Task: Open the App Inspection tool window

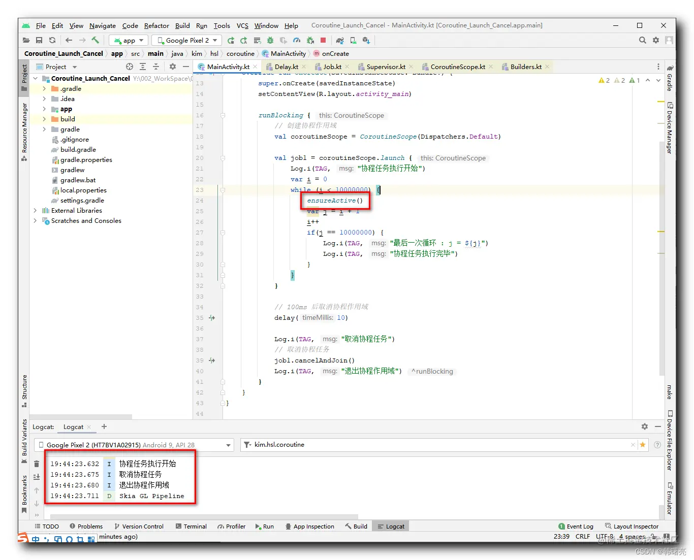Action: click(x=309, y=526)
